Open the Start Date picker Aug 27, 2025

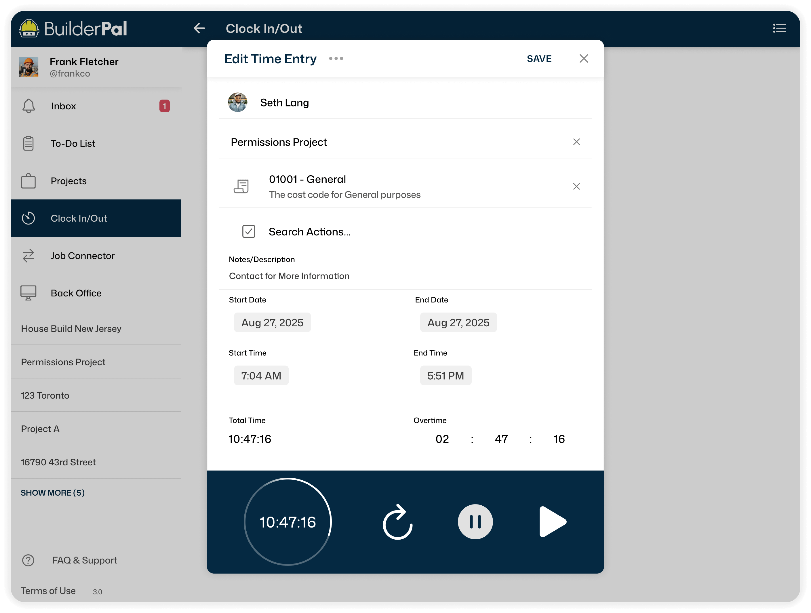(272, 323)
